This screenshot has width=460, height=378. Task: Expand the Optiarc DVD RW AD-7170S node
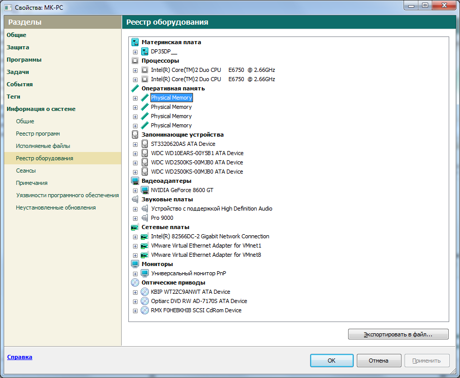tap(135, 301)
